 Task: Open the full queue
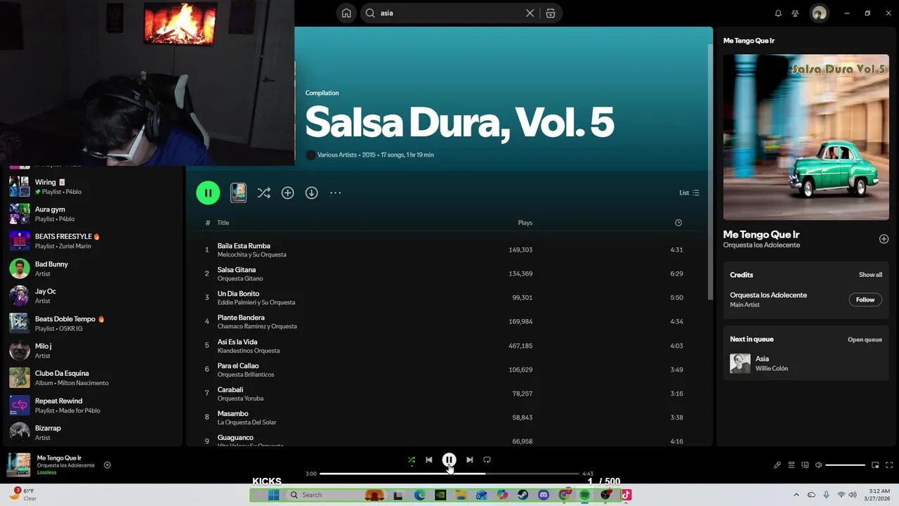pyautogui.click(x=865, y=339)
